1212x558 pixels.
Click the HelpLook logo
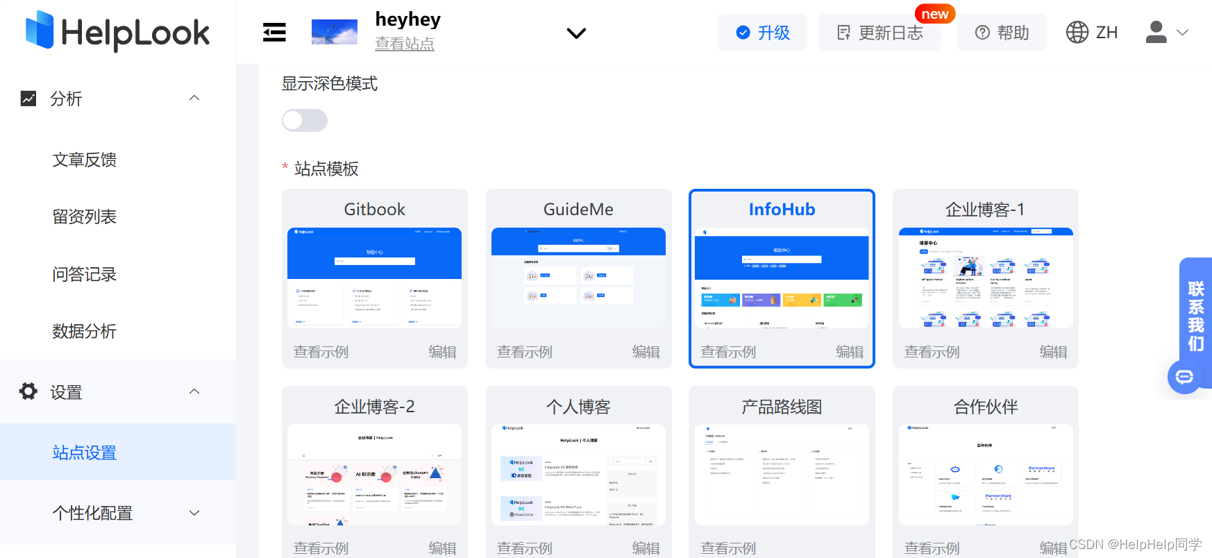click(x=117, y=31)
